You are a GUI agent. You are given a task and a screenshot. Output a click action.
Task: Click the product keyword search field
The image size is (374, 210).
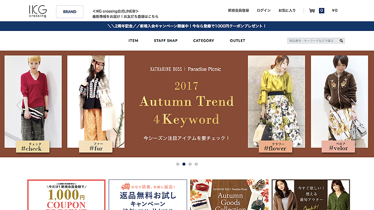[x=313, y=41]
